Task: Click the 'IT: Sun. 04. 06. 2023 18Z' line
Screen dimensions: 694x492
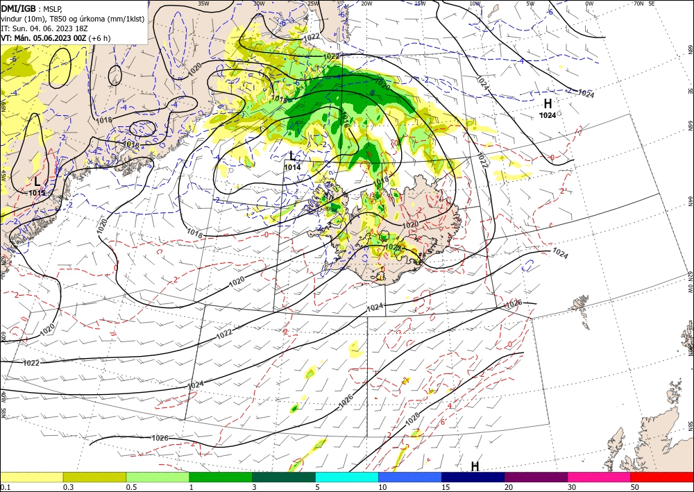Action: tap(43, 28)
